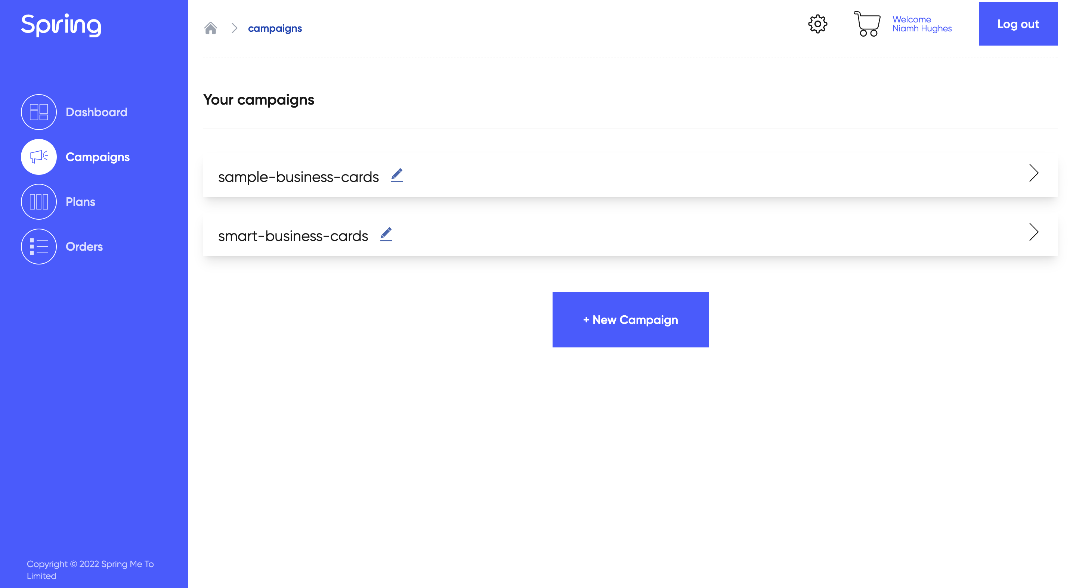Screen dimensions: 1073x588
Task: Click the campaigns breadcrumb link
Action: click(x=275, y=28)
